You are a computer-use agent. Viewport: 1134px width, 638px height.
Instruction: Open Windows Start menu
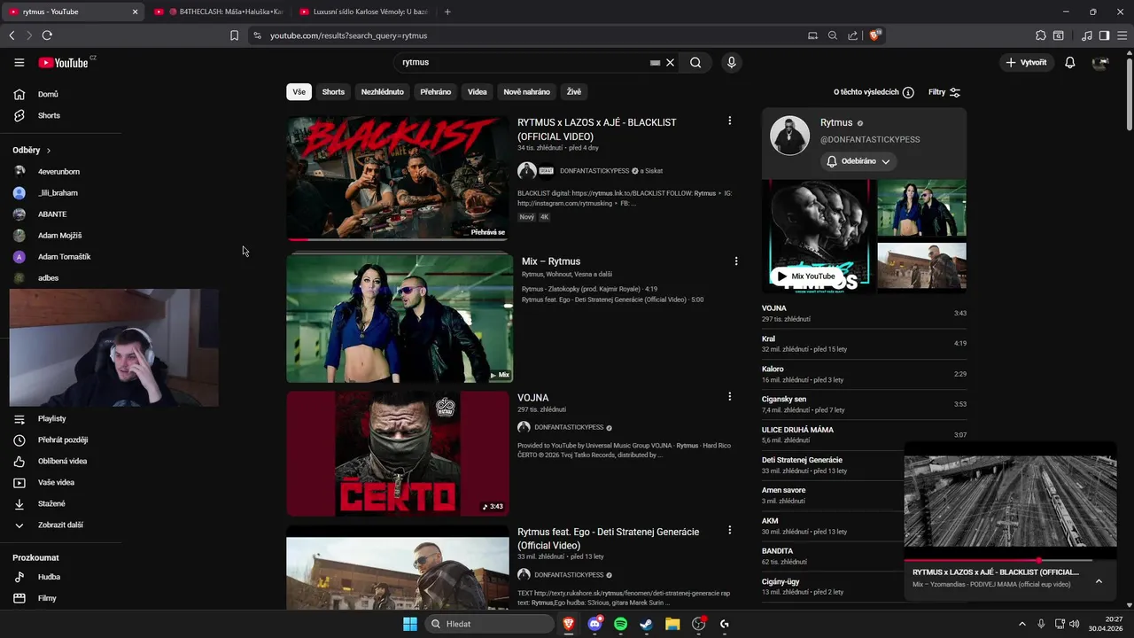(410, 624)
